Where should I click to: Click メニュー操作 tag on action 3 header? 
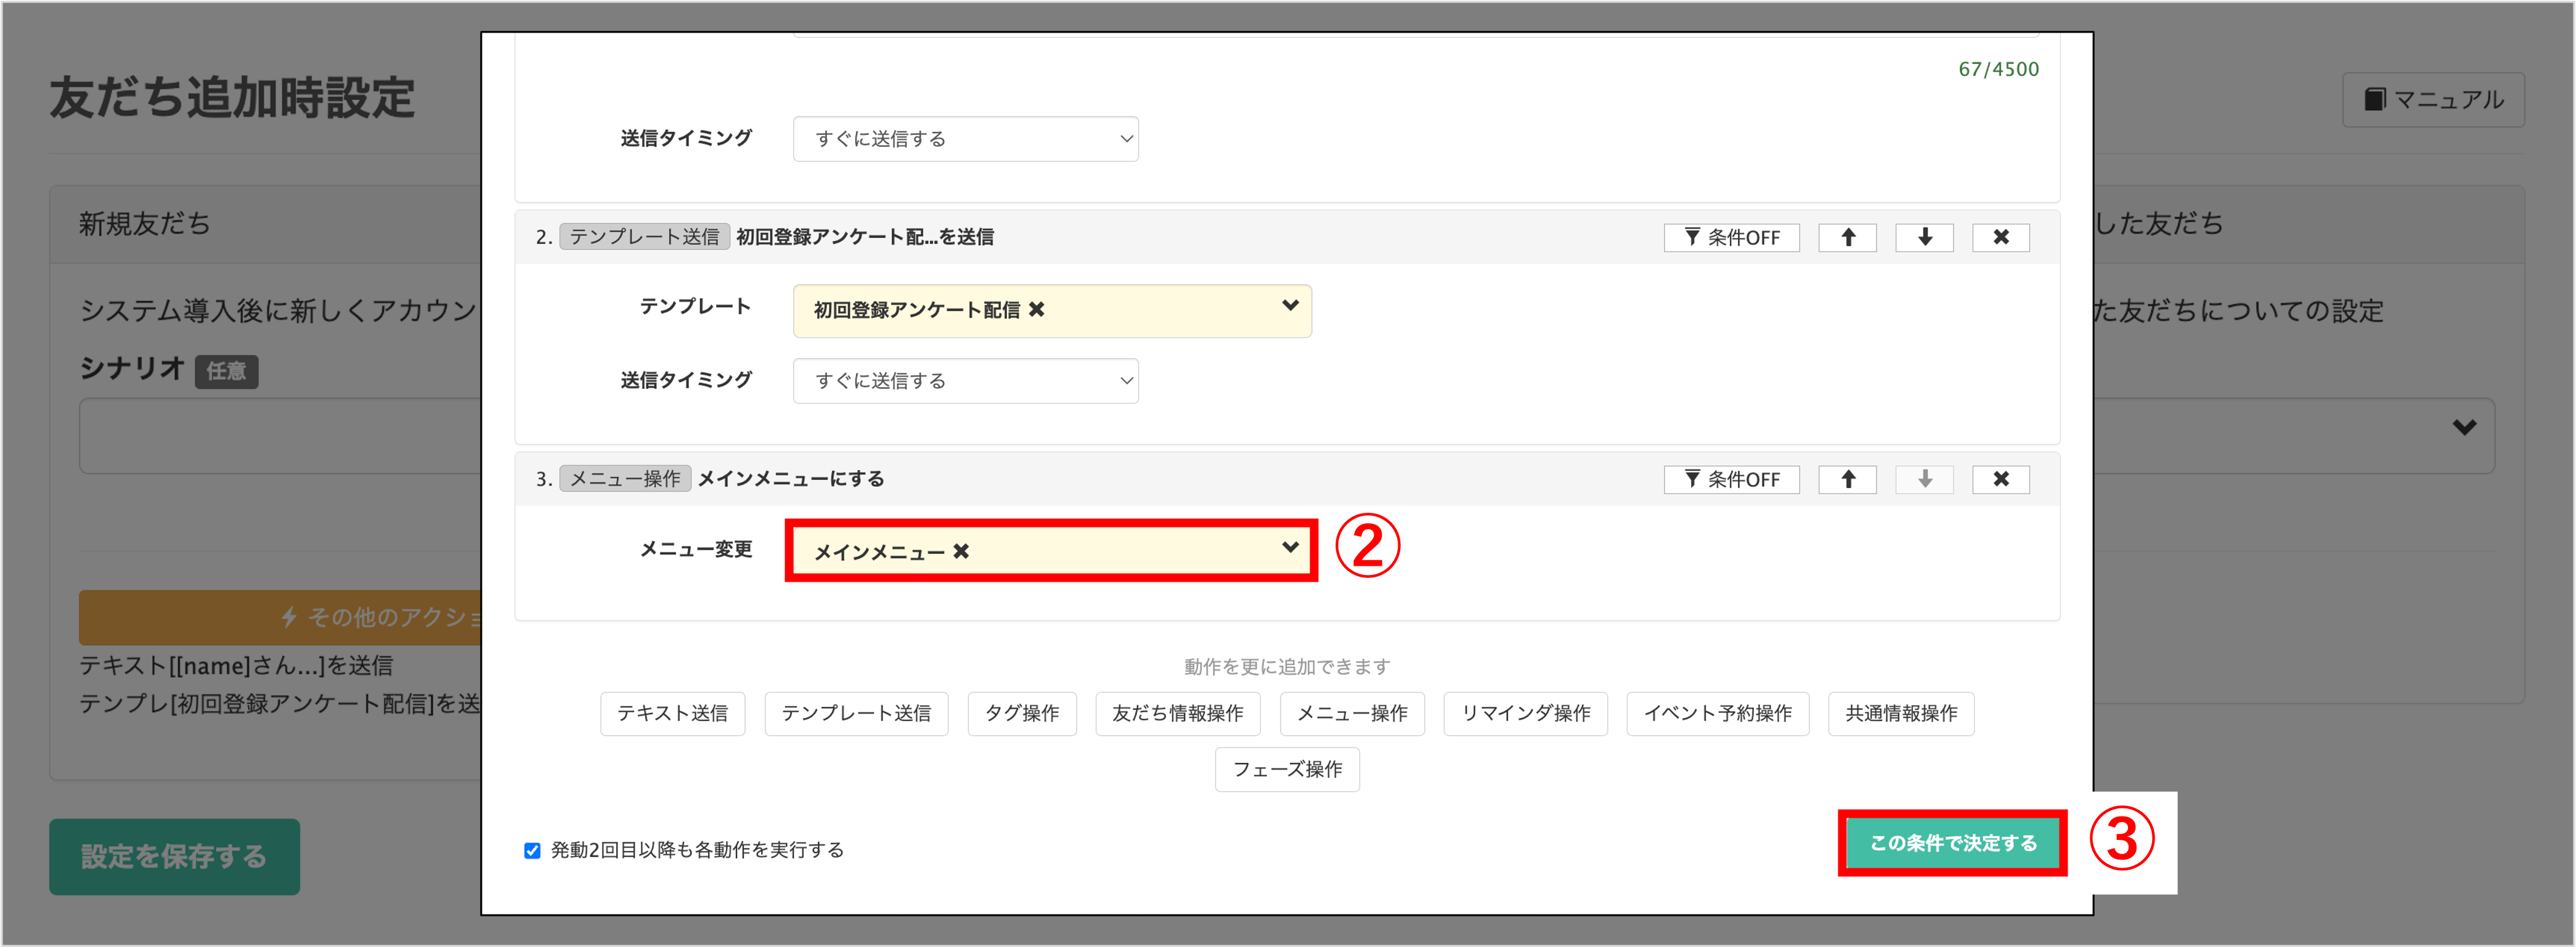point(625,479)
